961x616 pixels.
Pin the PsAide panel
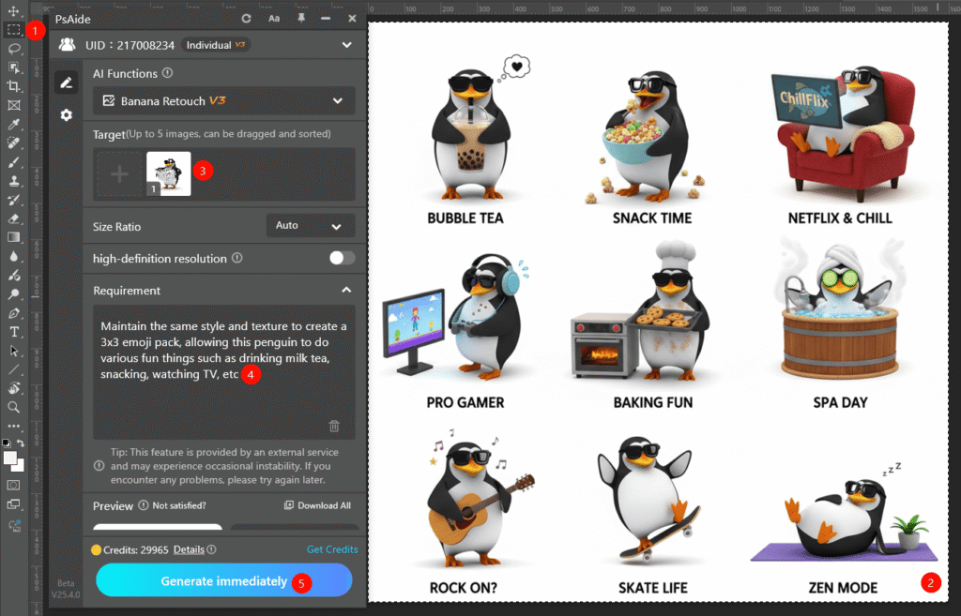click(300, 18)
